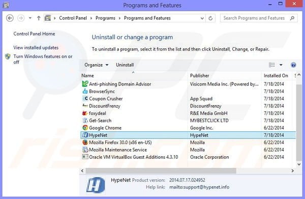Click the Windows features shield icon

pos(8,56)
